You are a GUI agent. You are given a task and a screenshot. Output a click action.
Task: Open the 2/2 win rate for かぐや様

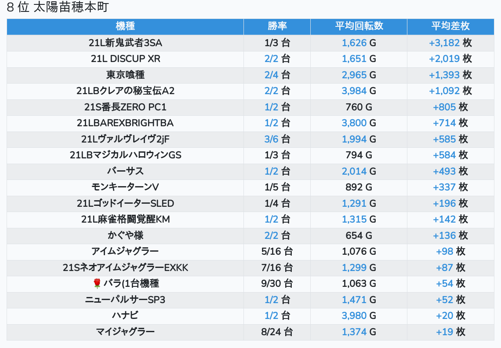[271, 235]
